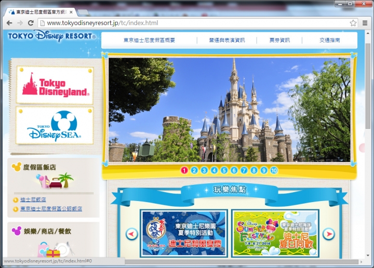This screenshot has width=374, height=268.
Task: Click the 娛樂/商店/餐飲 section heading
Action: [47, 231]
